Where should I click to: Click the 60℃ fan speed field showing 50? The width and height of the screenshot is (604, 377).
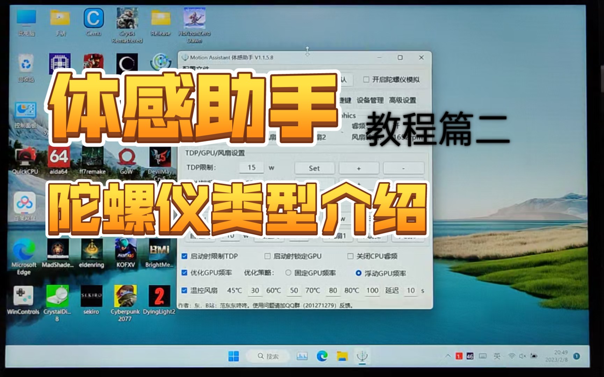(294, 290)
